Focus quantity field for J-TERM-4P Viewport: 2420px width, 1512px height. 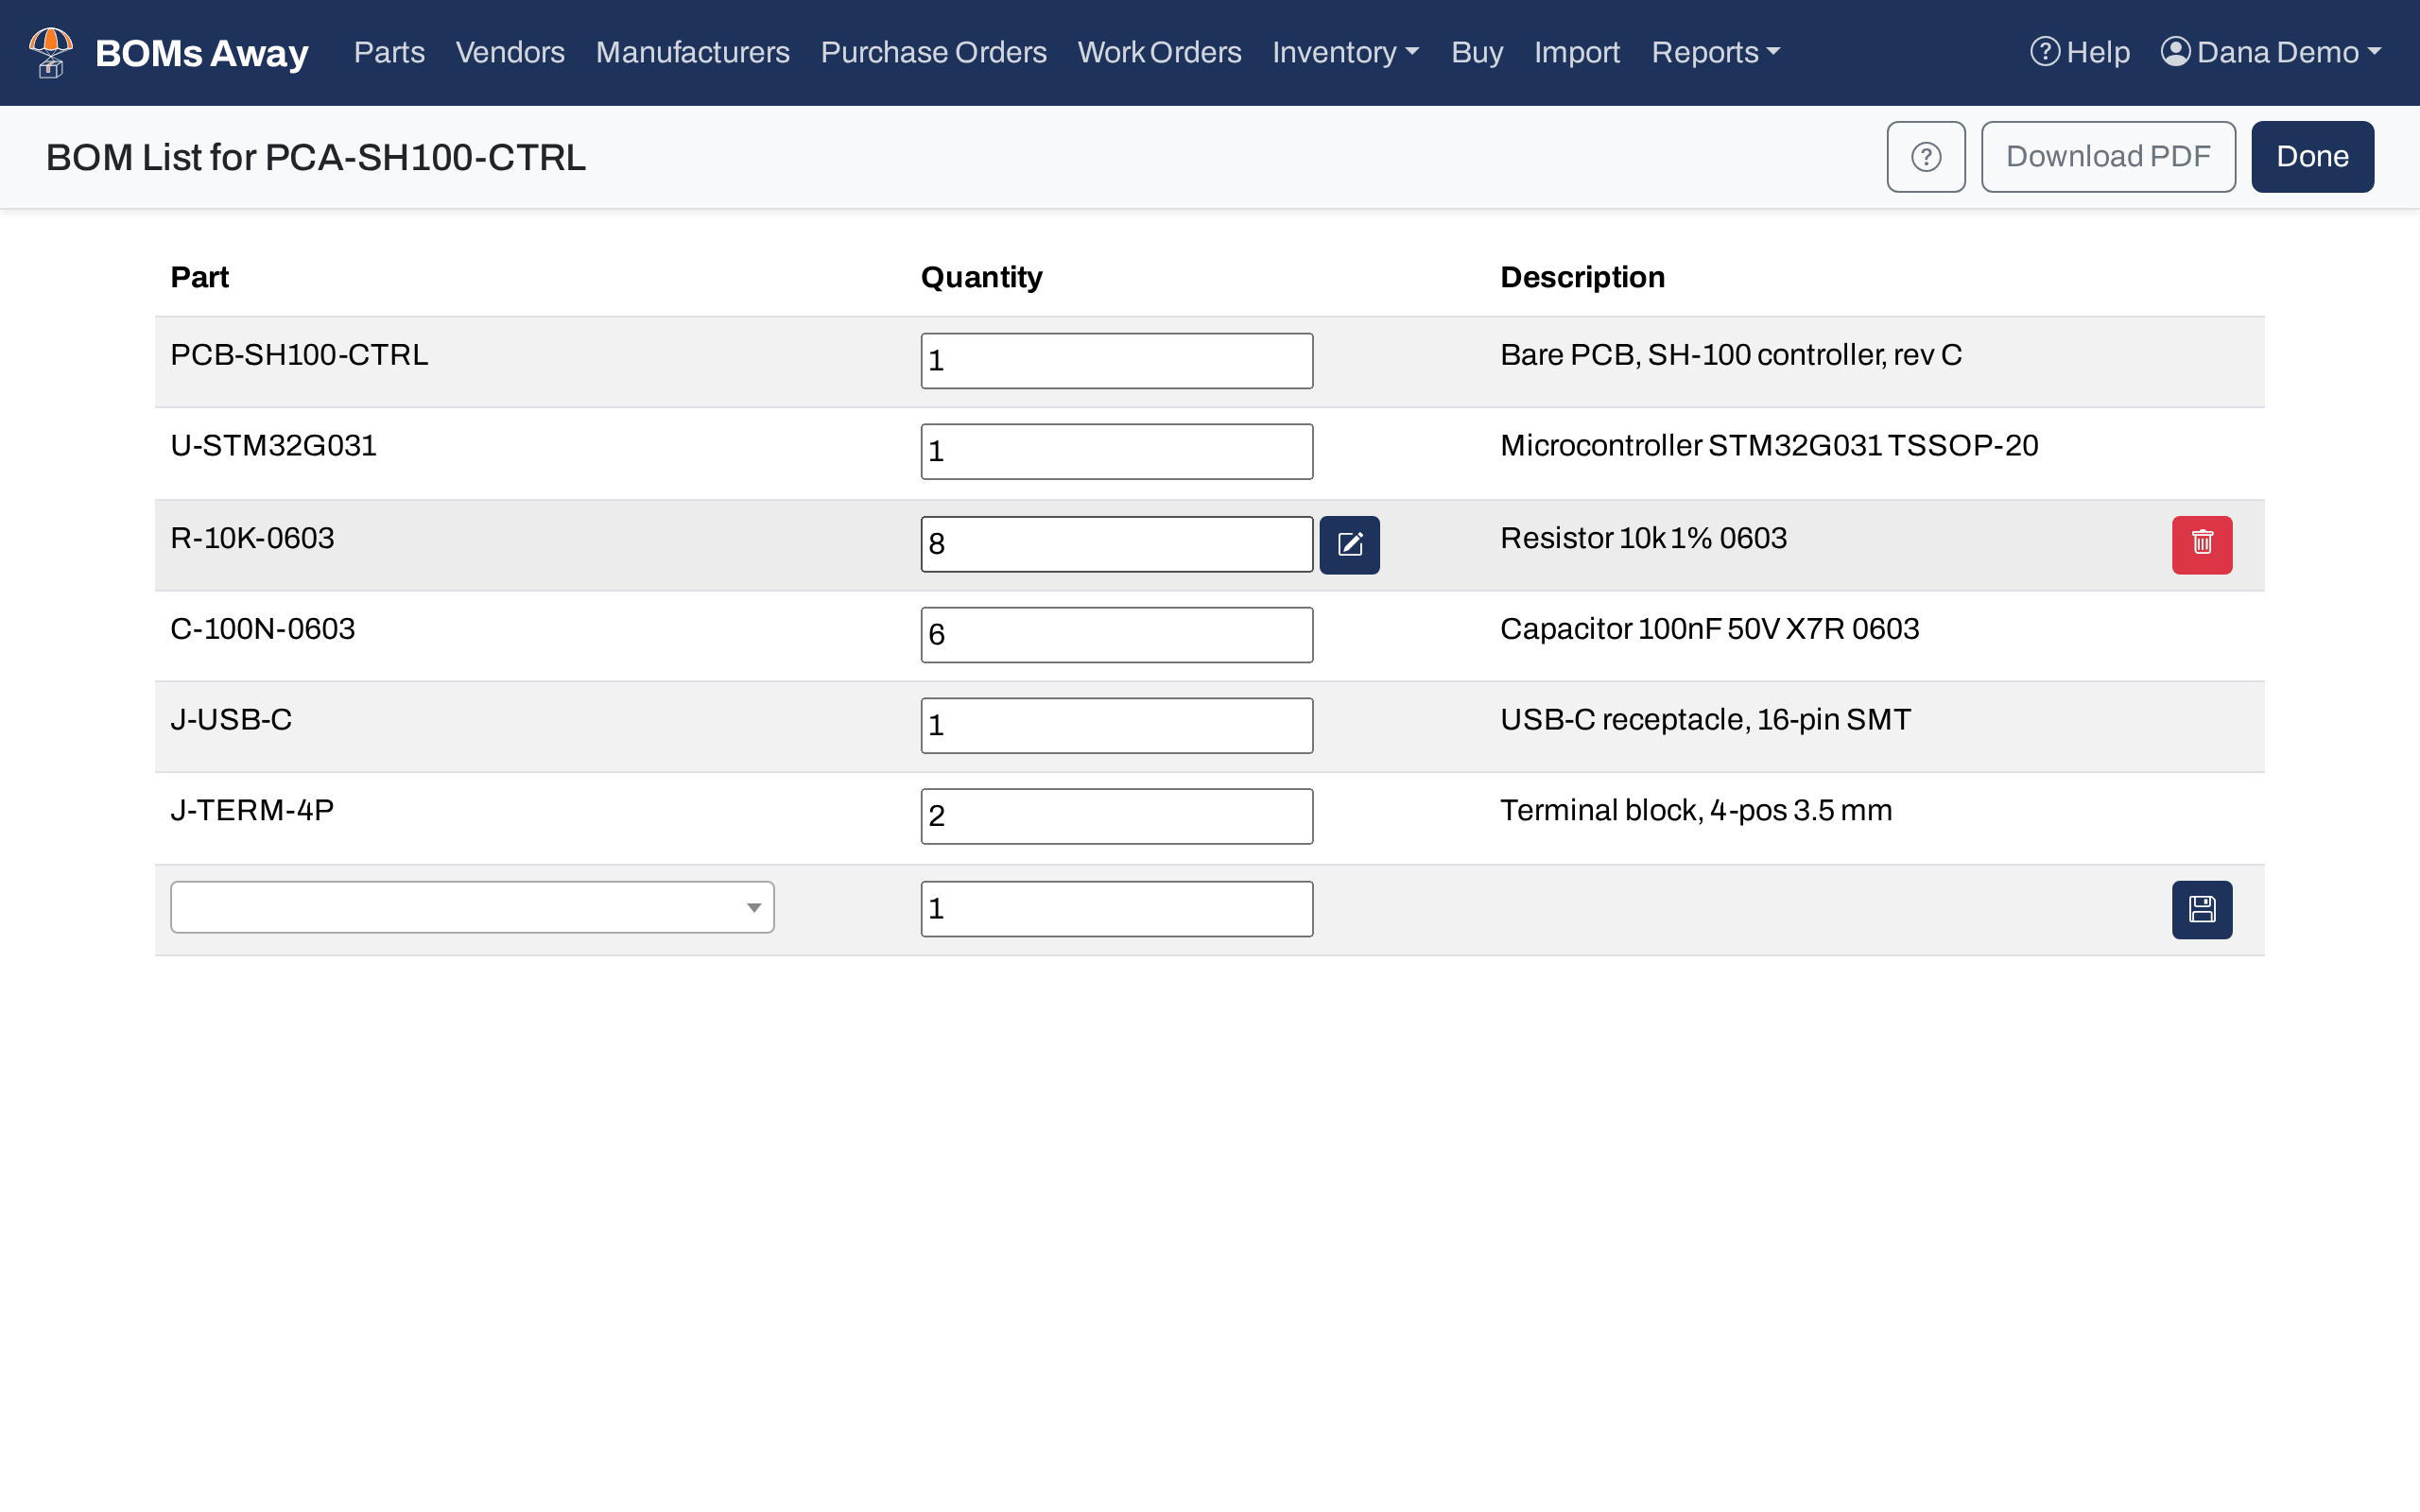[x=1116, y=817]
